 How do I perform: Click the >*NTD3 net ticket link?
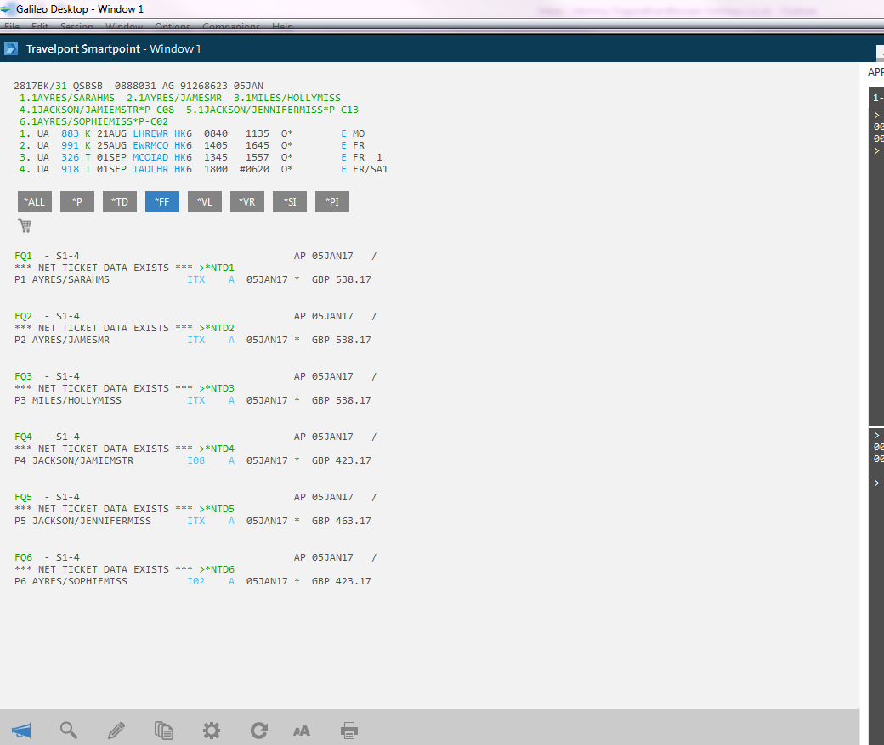[x=217, y=388]
